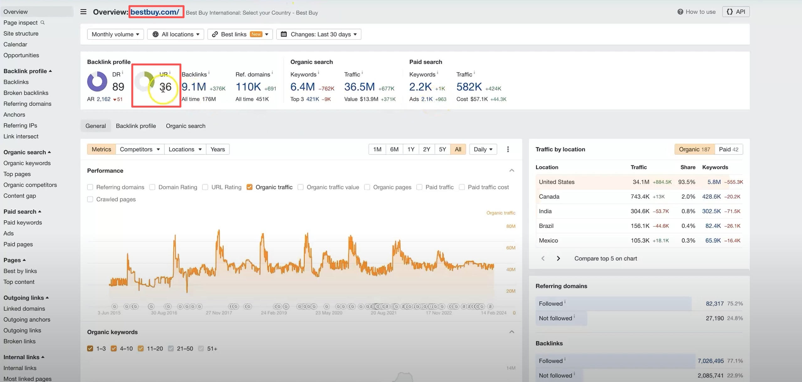Open the hamburger navigation menu
Image resolution: width=802 pixels, height=382 pixels.
point(83,12)
